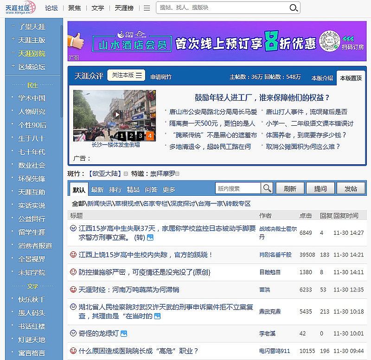
Task: Open 聚焦 in top navigation
Action: click(x=75, y=8)
